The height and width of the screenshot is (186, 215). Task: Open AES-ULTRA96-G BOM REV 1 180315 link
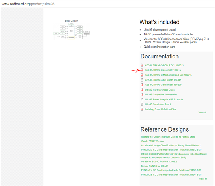(x=164, y=65)
